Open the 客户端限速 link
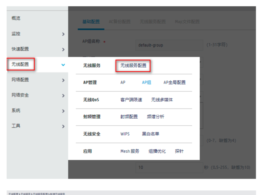 coord(131,100)
